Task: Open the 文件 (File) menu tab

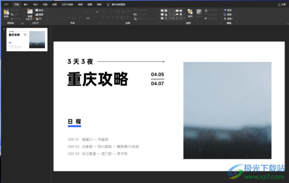Action: tap(6, 4)
